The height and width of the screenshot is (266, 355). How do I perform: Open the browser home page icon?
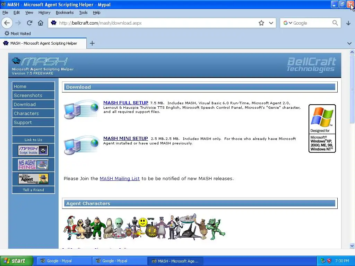pyautogui.click(x=41, y=23)
